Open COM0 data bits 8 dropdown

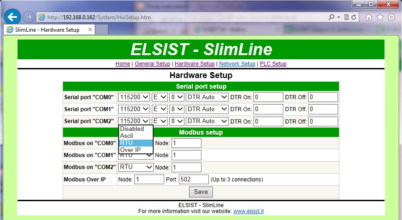click(177, 97)
